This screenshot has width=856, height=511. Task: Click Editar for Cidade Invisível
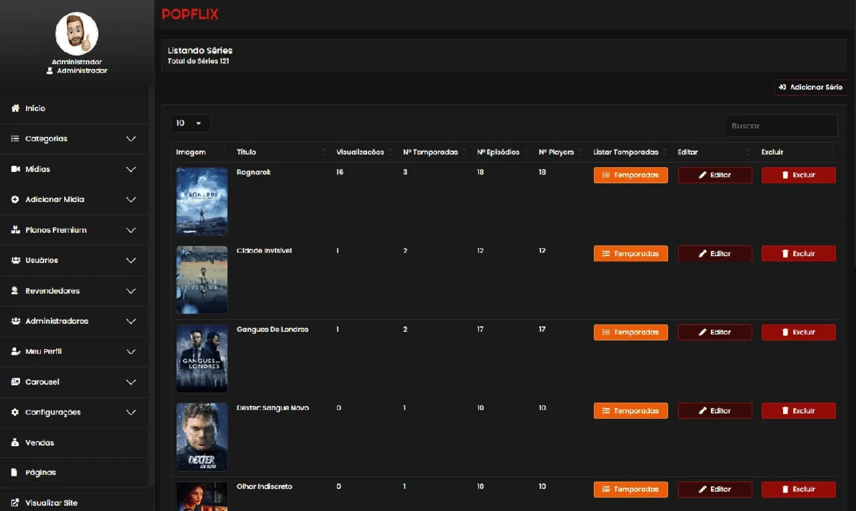715,253
